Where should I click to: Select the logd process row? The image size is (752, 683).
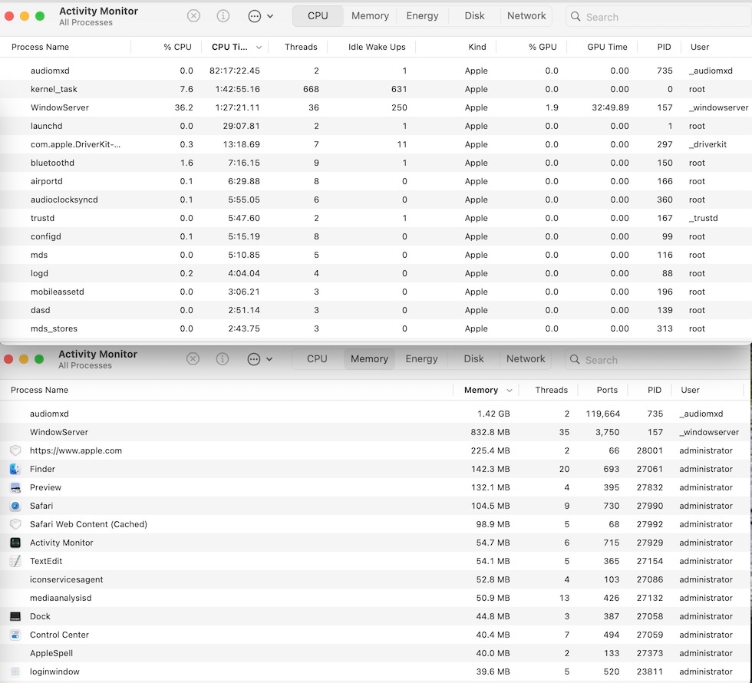coord(376,273)
